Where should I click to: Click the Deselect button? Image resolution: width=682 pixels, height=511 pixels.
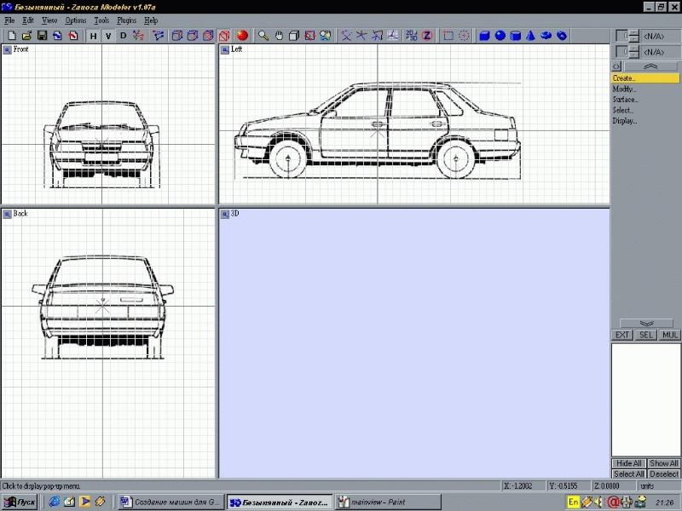pos(664,474)
